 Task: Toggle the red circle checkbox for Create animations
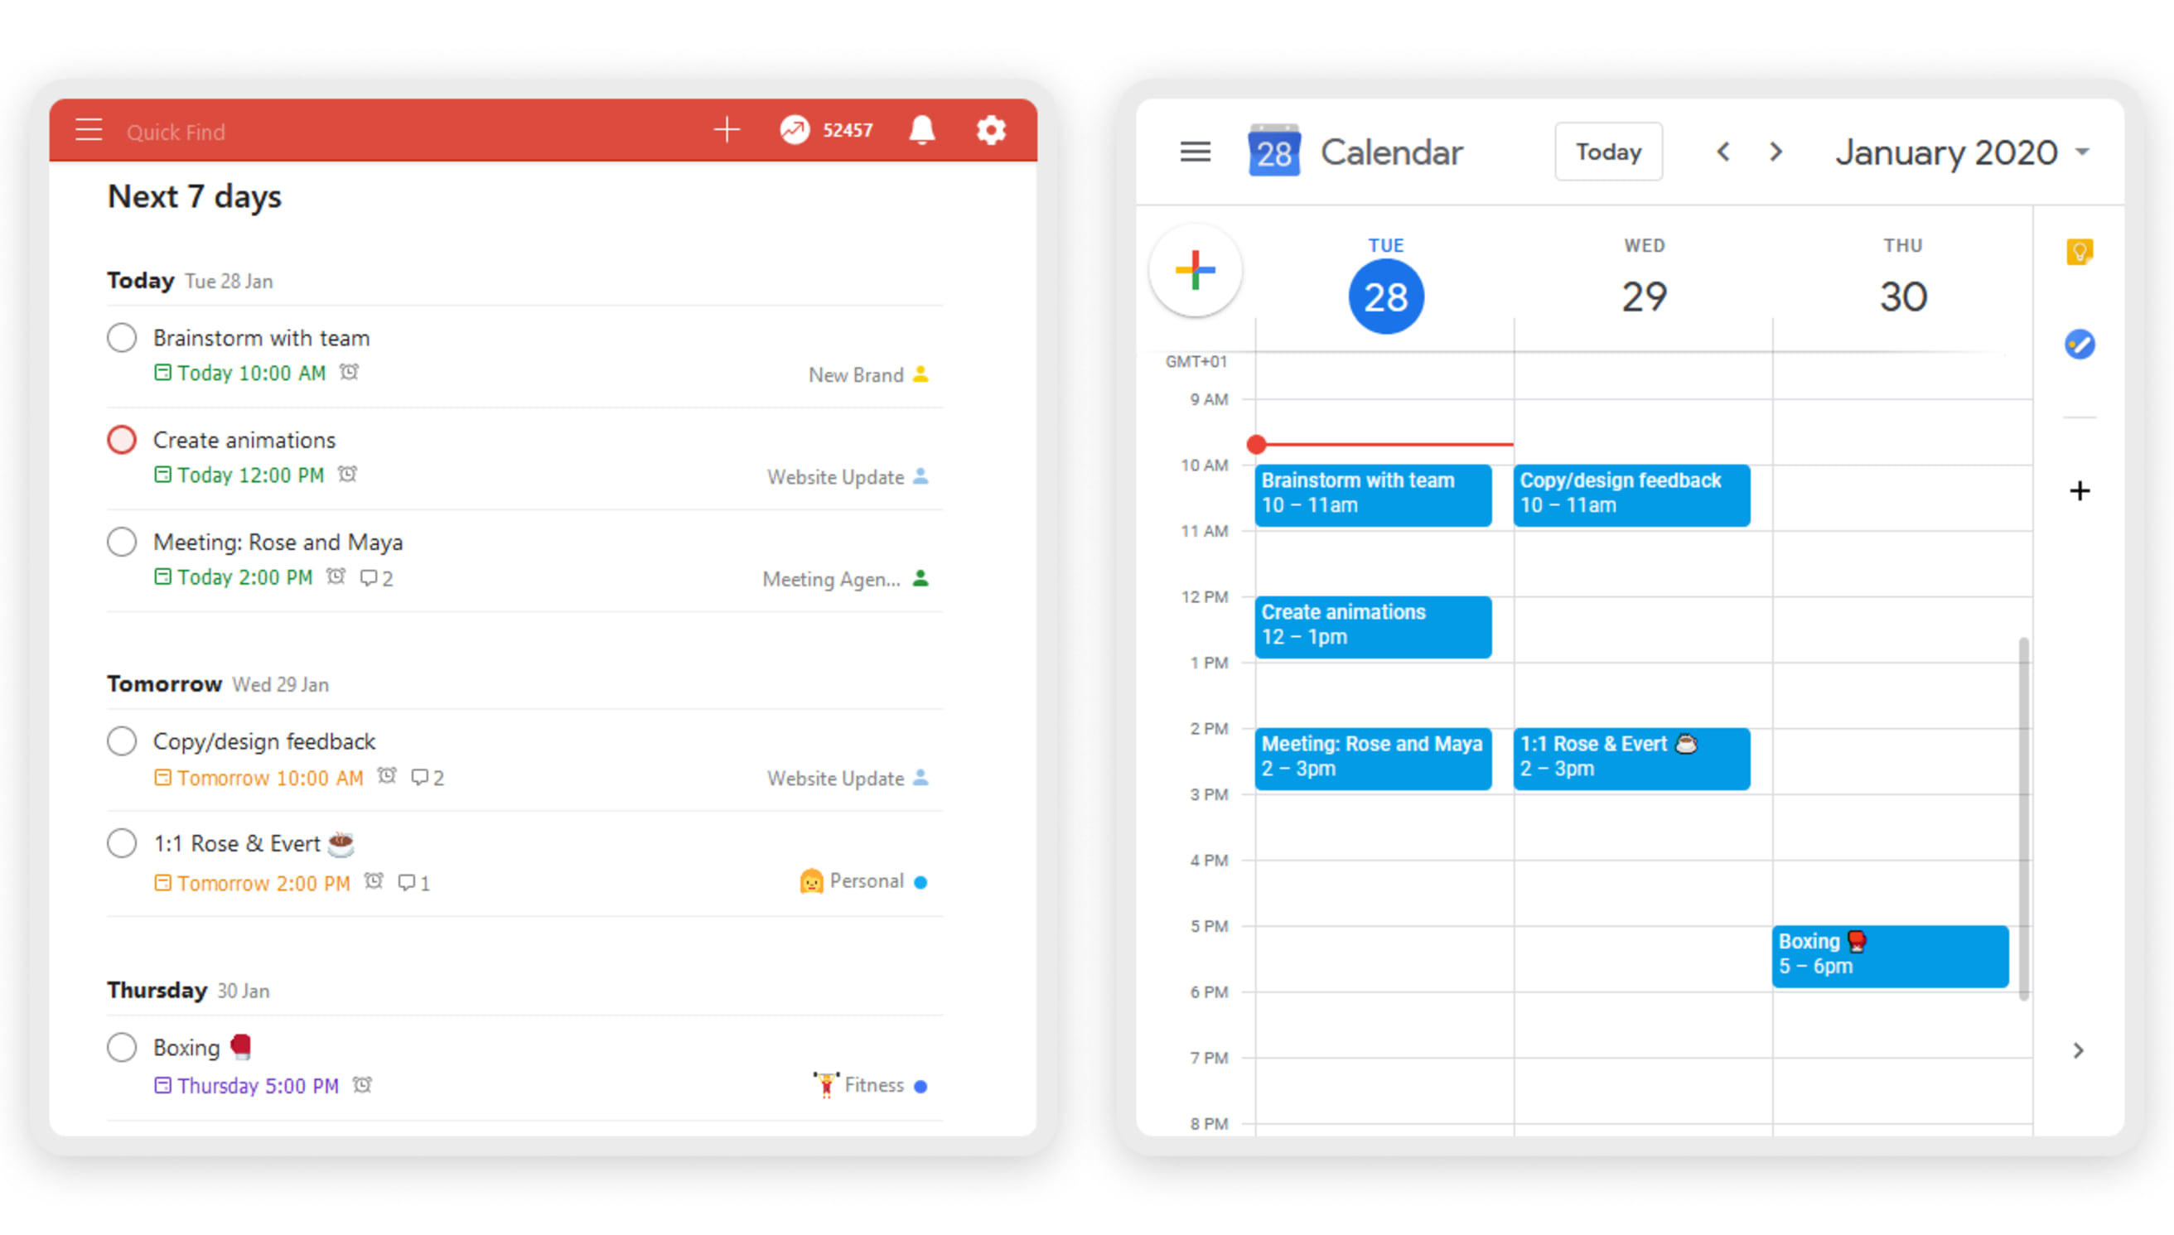(x=123, y=439)
